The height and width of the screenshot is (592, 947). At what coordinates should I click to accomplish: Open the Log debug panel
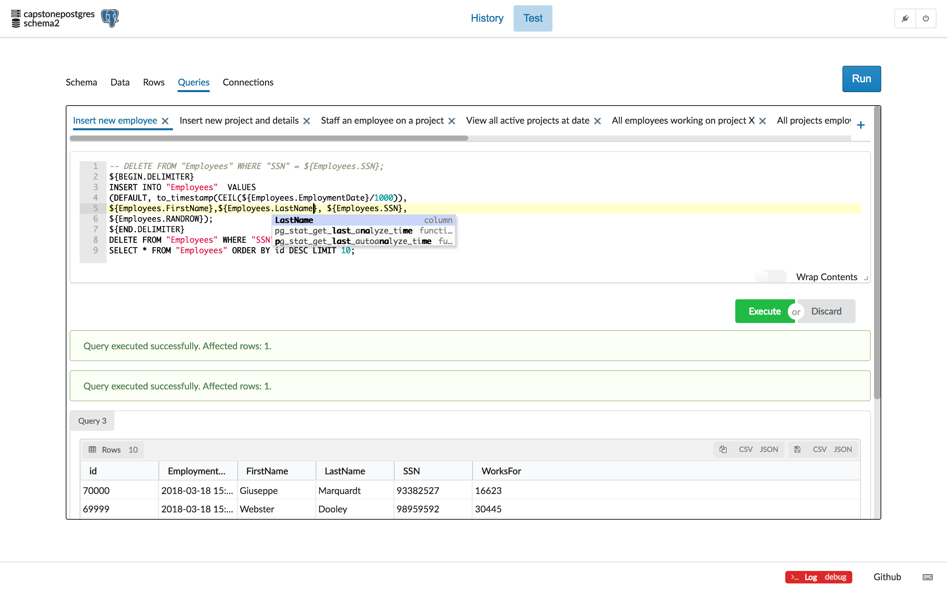click(x=818, y=577)
